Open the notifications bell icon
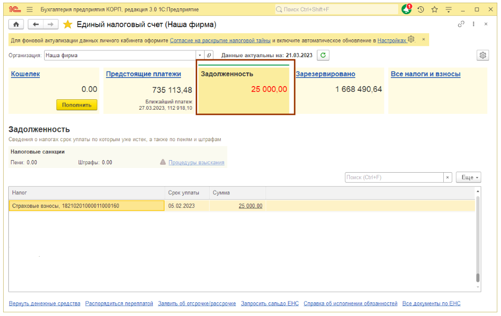Image resolution: width=501 pixels, height=316 pixels. 407,9
